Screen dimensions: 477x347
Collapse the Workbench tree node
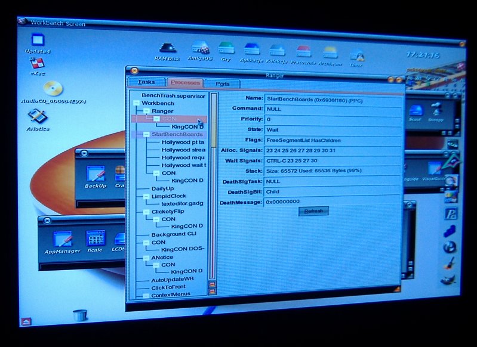[x=137, y=103]
